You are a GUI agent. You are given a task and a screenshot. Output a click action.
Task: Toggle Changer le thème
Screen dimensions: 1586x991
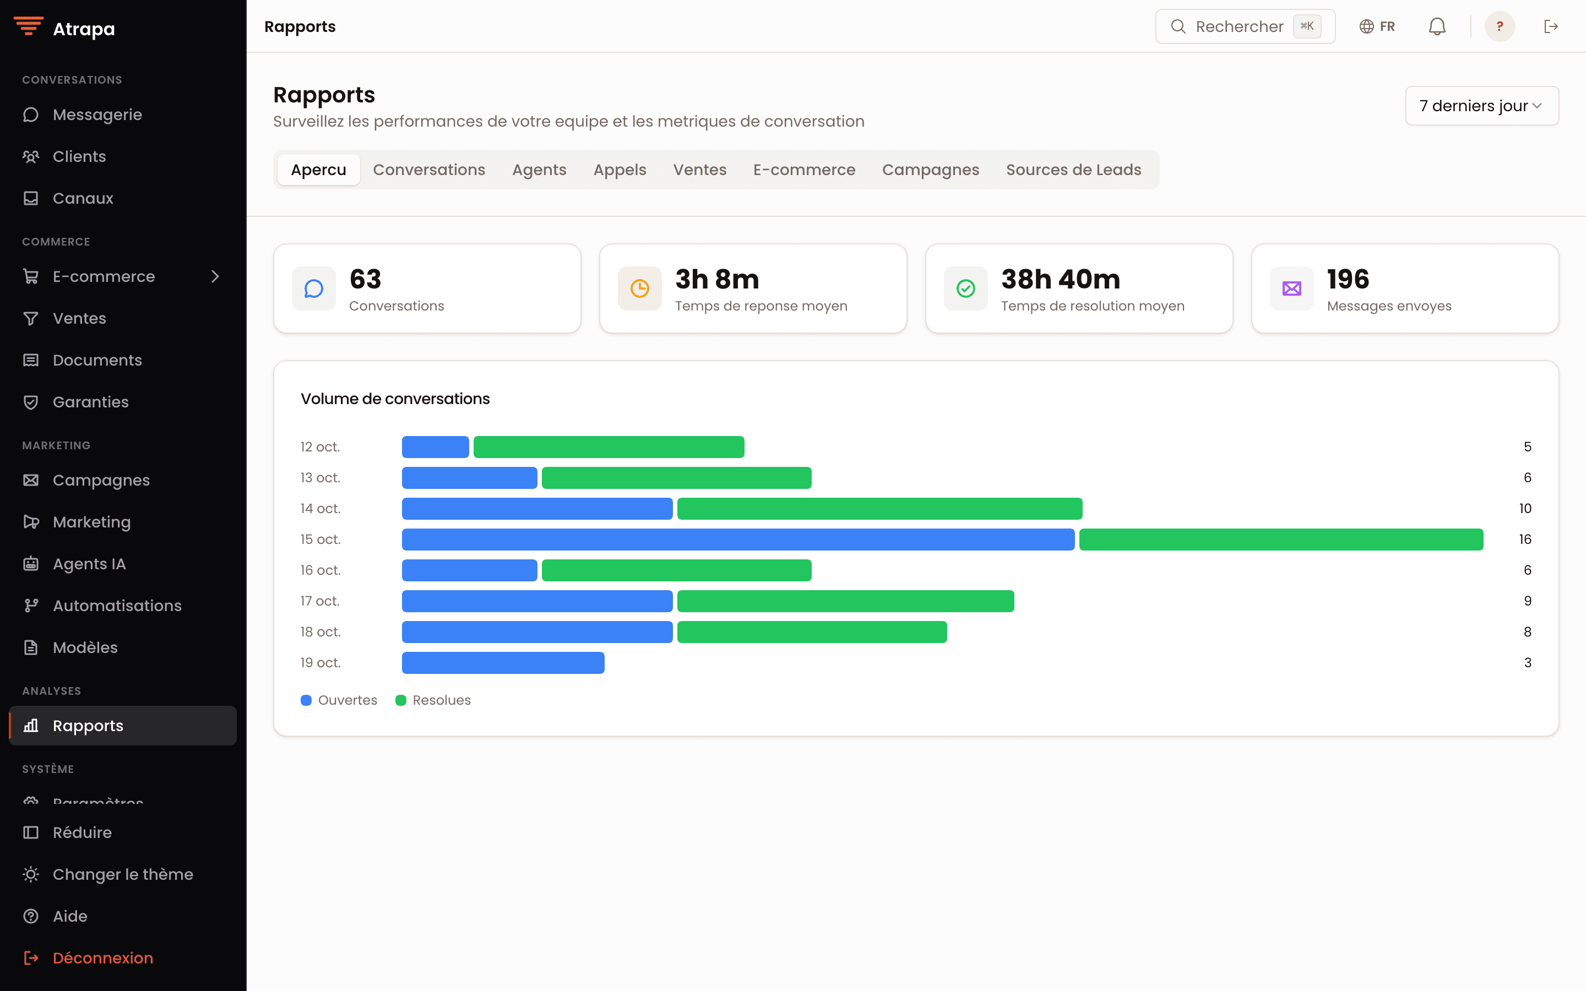point(123,874)
